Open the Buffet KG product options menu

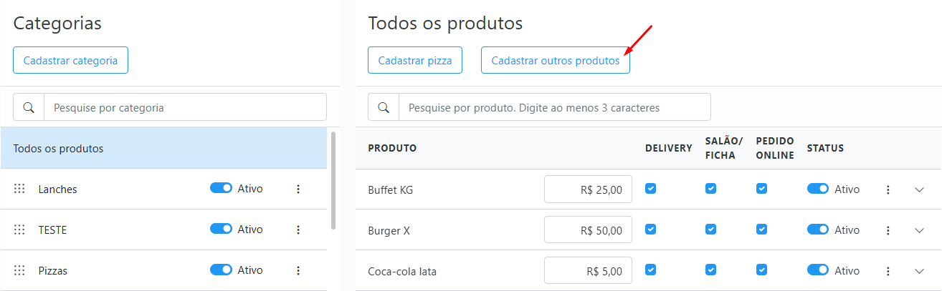click(888, 190)
